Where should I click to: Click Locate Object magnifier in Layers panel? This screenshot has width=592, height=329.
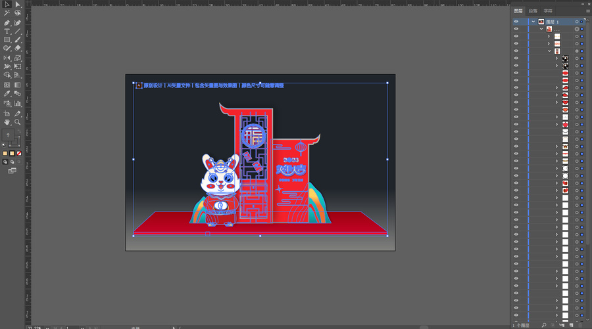544,325
